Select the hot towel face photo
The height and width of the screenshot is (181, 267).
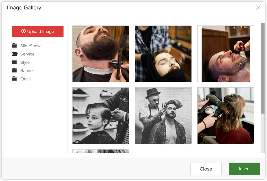163,54
